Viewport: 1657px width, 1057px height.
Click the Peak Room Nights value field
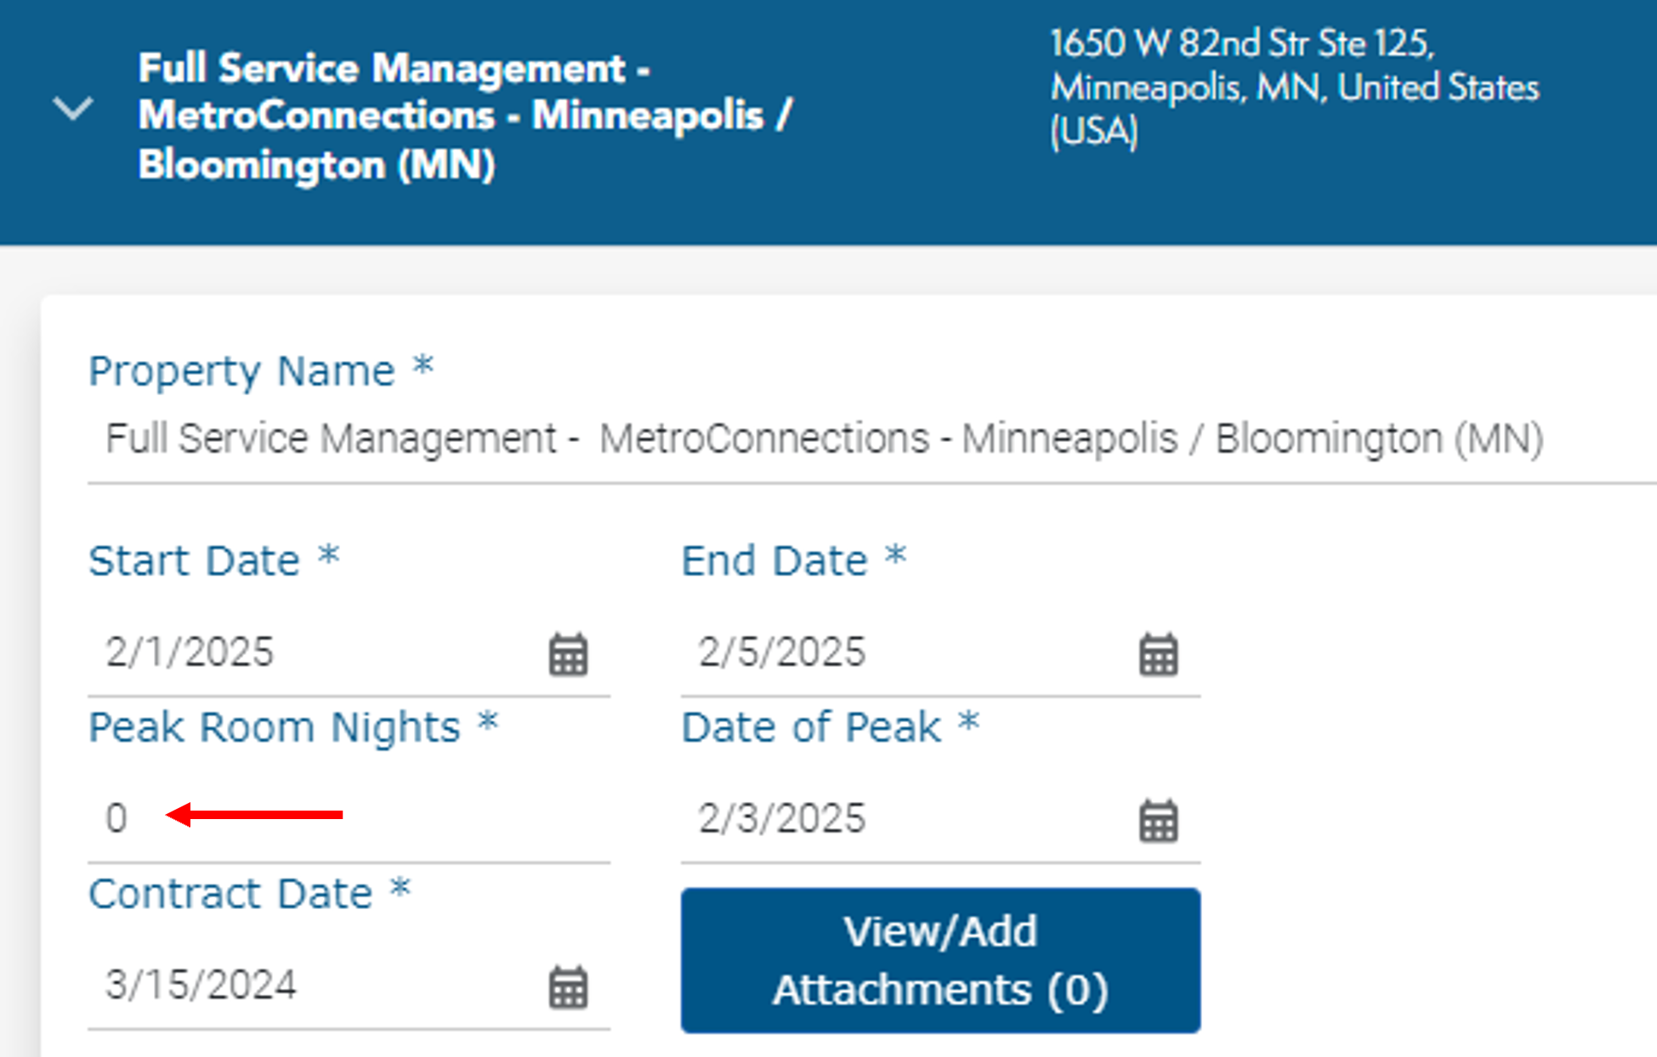(x=255, y=818)
